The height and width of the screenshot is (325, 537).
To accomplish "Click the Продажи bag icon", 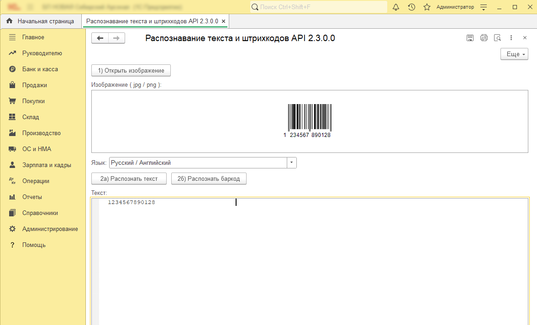I will click(12, 85).
